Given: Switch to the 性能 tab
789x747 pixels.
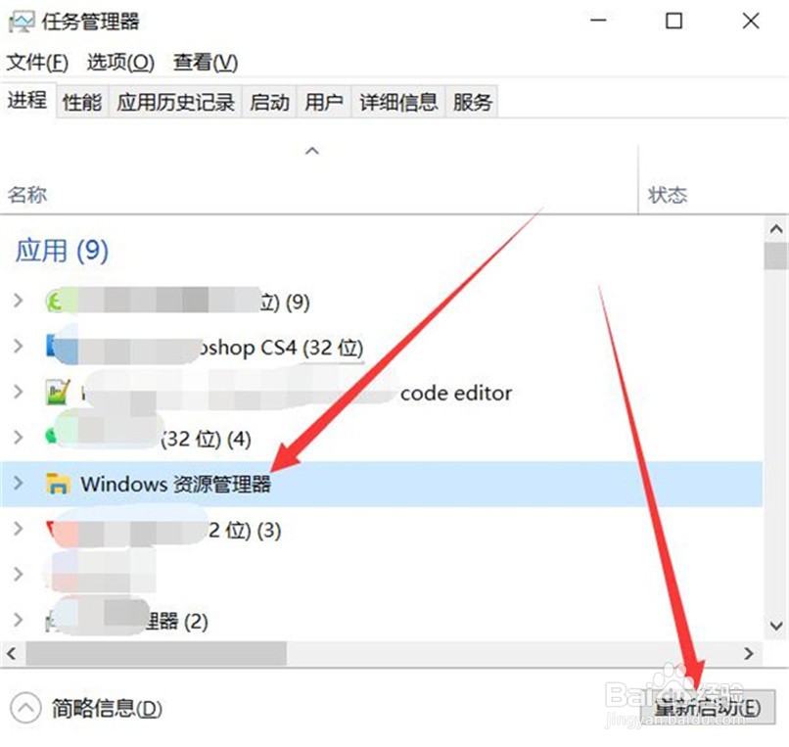Looking at the screenshot, I should pyautogui.click(x=82, y=102).
